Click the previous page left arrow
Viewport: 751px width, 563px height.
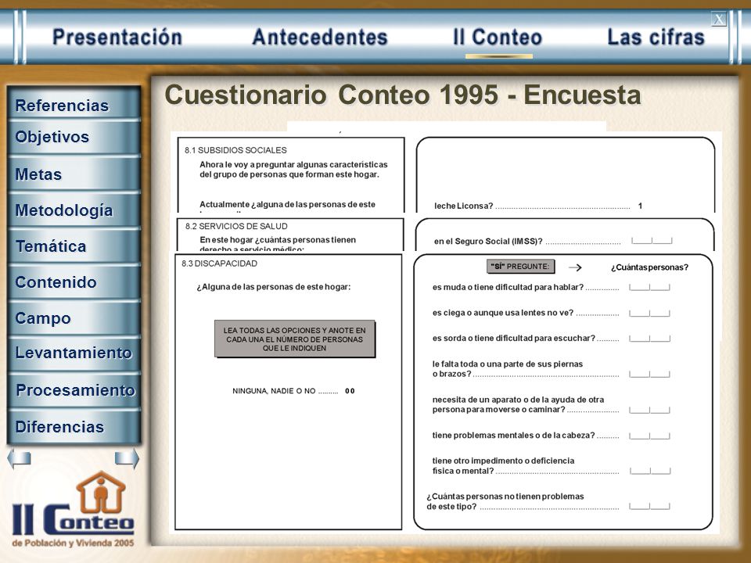click(19, 459)
